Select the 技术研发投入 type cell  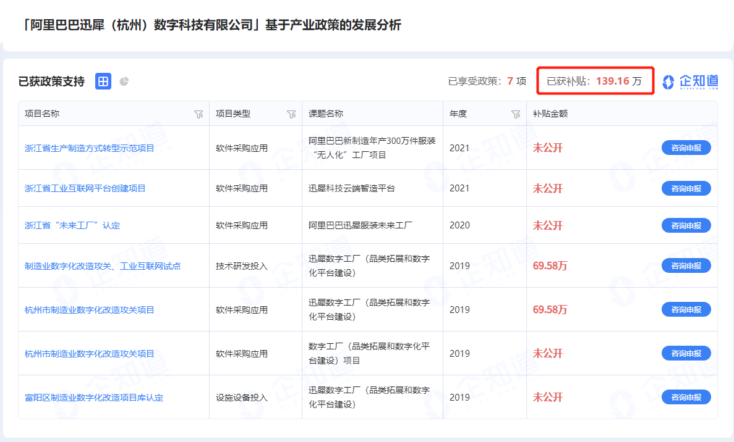242,266
